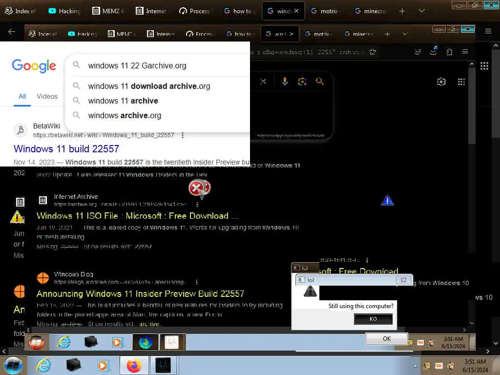Open a new tab with the top plus button
The image size is (500, 375).
(x=402, y=11)
